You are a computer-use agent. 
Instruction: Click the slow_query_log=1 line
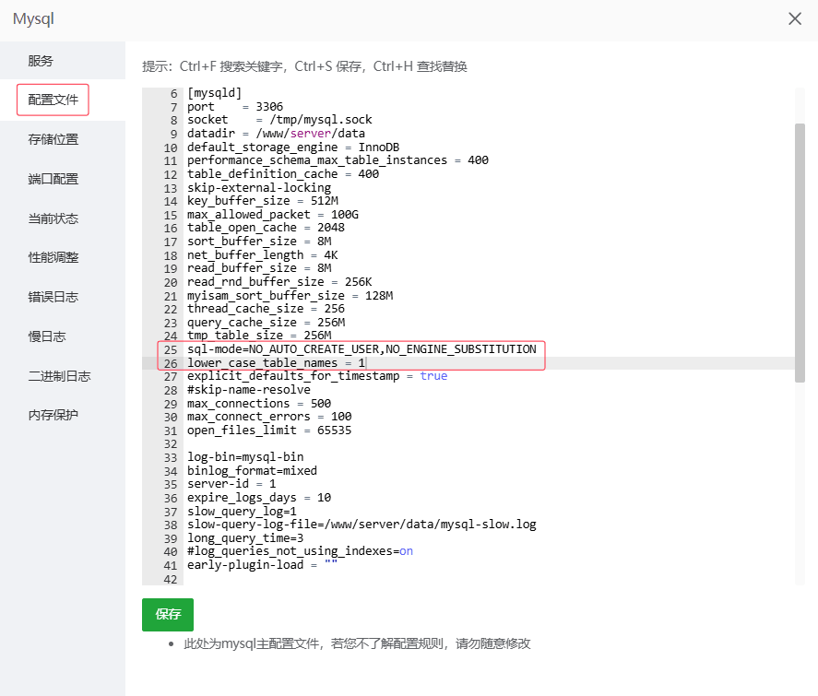242,512
